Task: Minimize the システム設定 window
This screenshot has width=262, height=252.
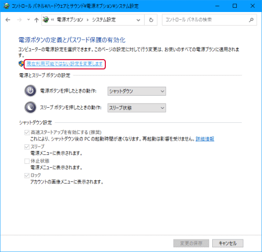Action: pyautogui.click(x=217, y=6)
